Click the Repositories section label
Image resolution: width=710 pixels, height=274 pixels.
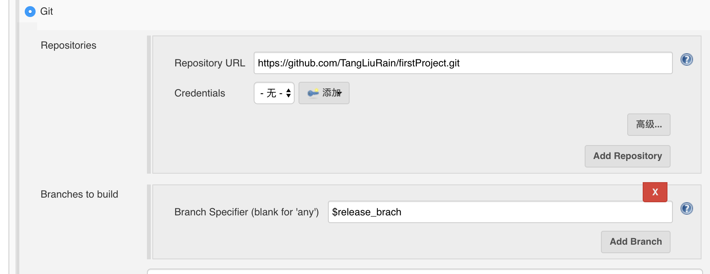pos(68,45)
